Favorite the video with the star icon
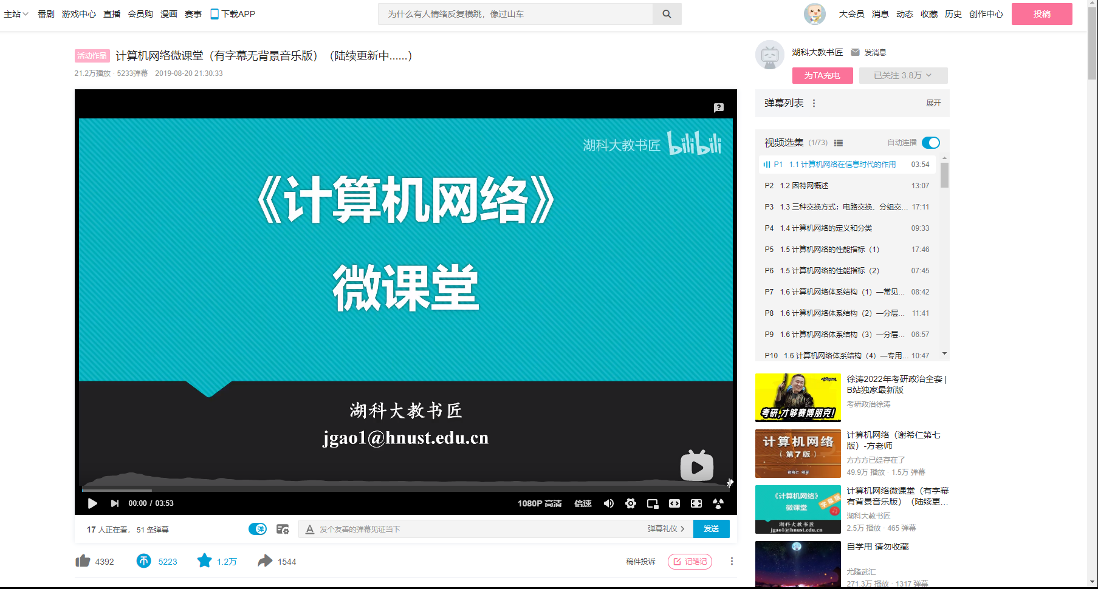The height and width of the screenshot is (589, 1098). point(204,560)
